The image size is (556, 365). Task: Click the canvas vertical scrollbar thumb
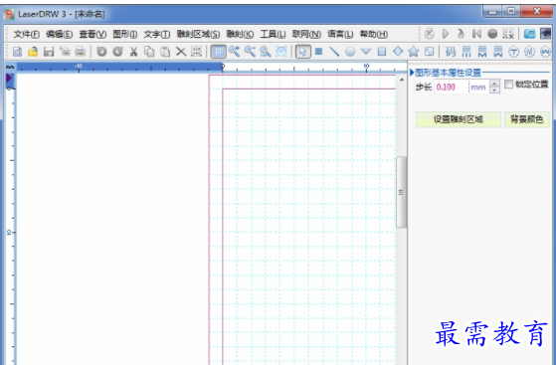pos(401,192)
